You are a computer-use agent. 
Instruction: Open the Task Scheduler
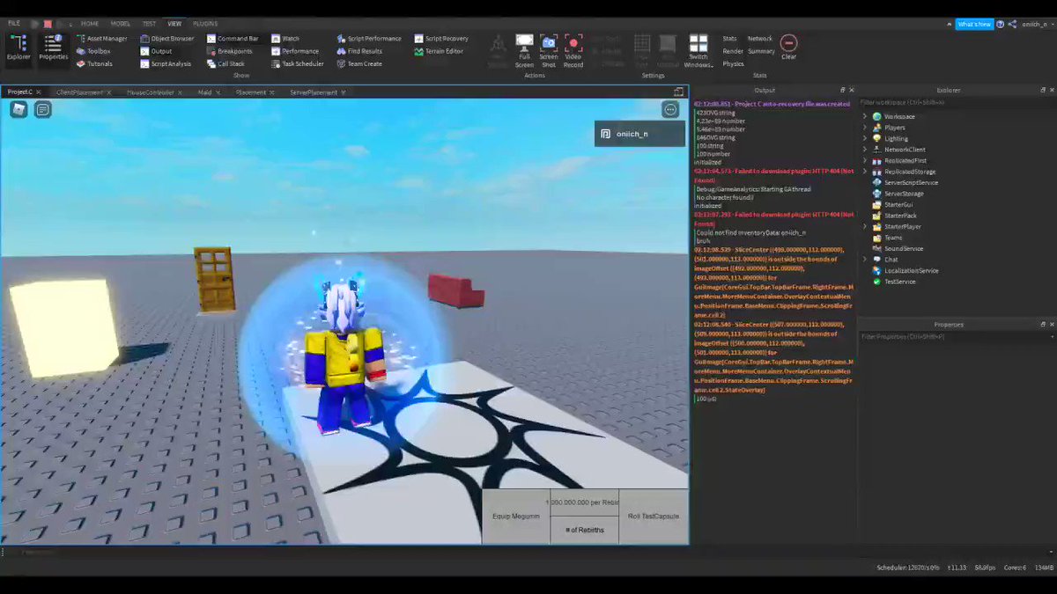[x=298, y=63]
